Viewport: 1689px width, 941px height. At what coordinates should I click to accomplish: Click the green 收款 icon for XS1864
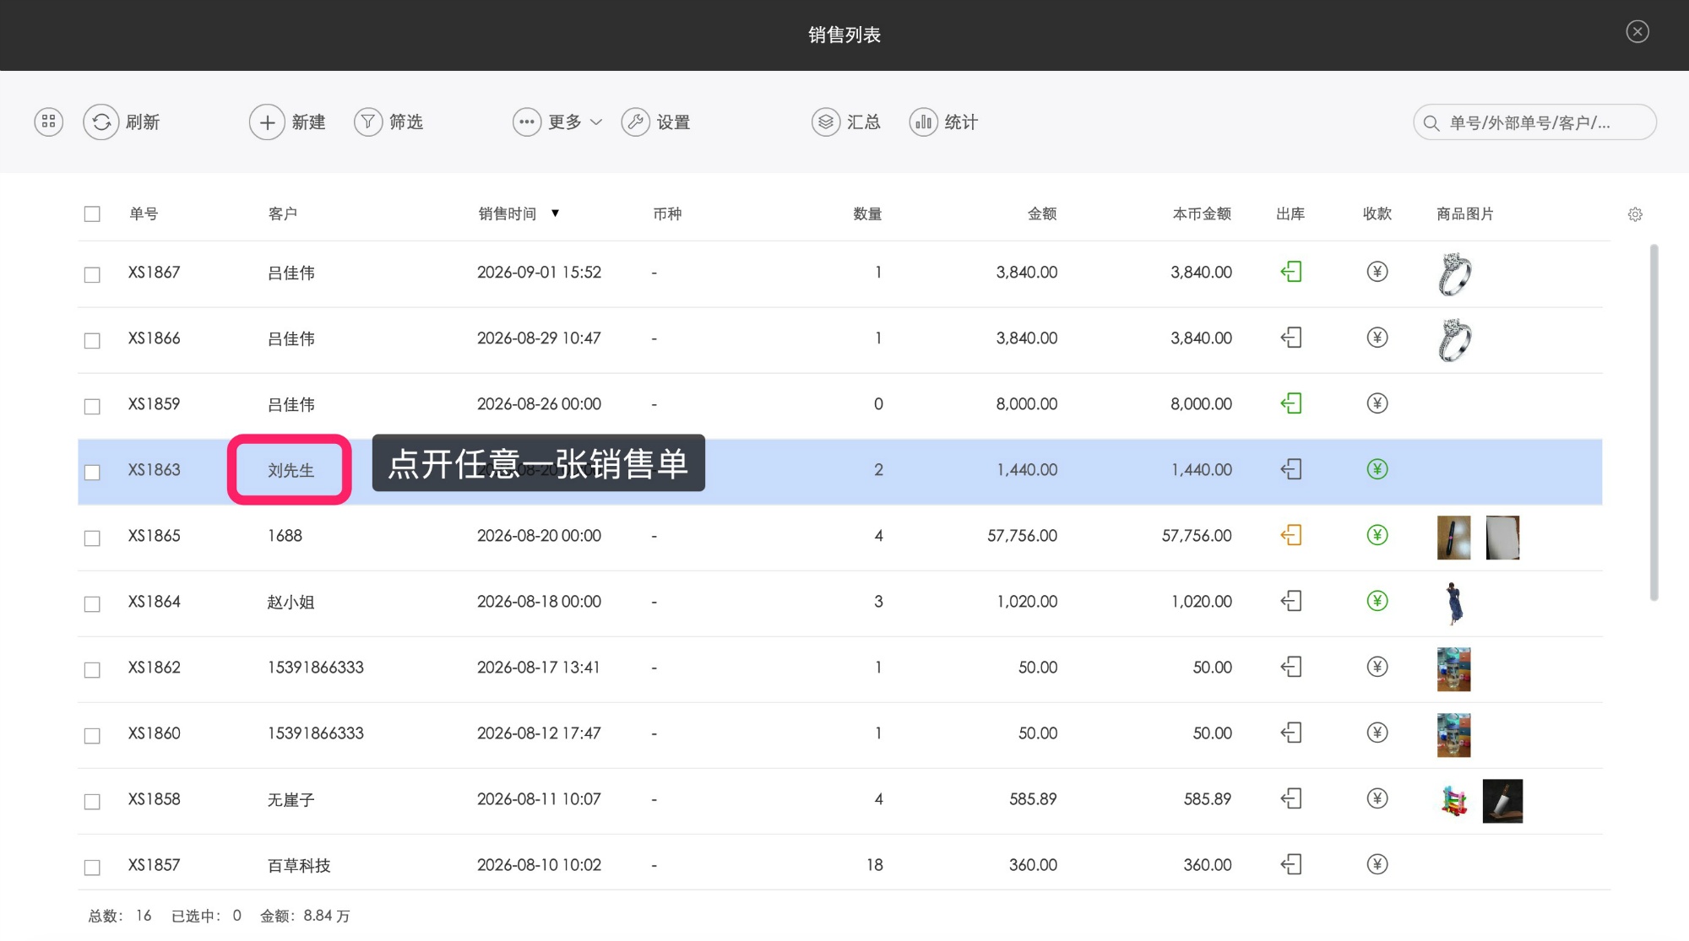pyautogui.click(x=1377, y=601)
